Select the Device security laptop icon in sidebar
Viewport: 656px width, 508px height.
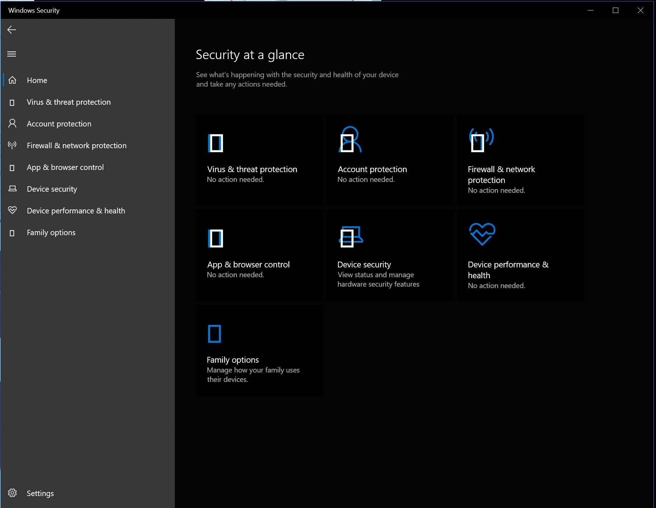[x=12, y=189]
